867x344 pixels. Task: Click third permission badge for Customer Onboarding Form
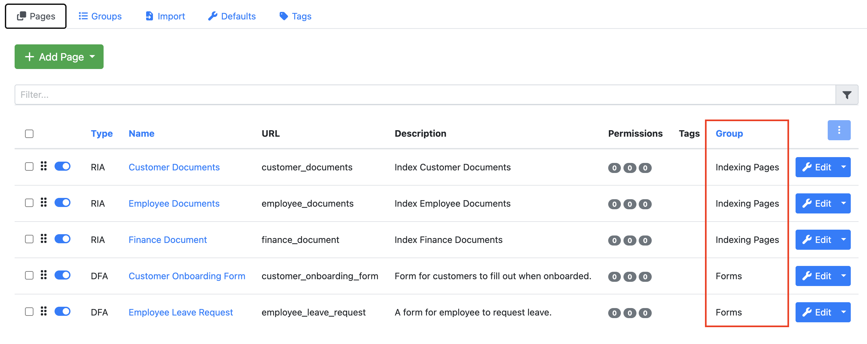coord(645,277)
